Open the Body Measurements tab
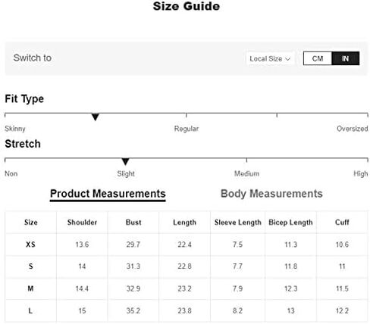370x324 pixels. tap(271, 194)
